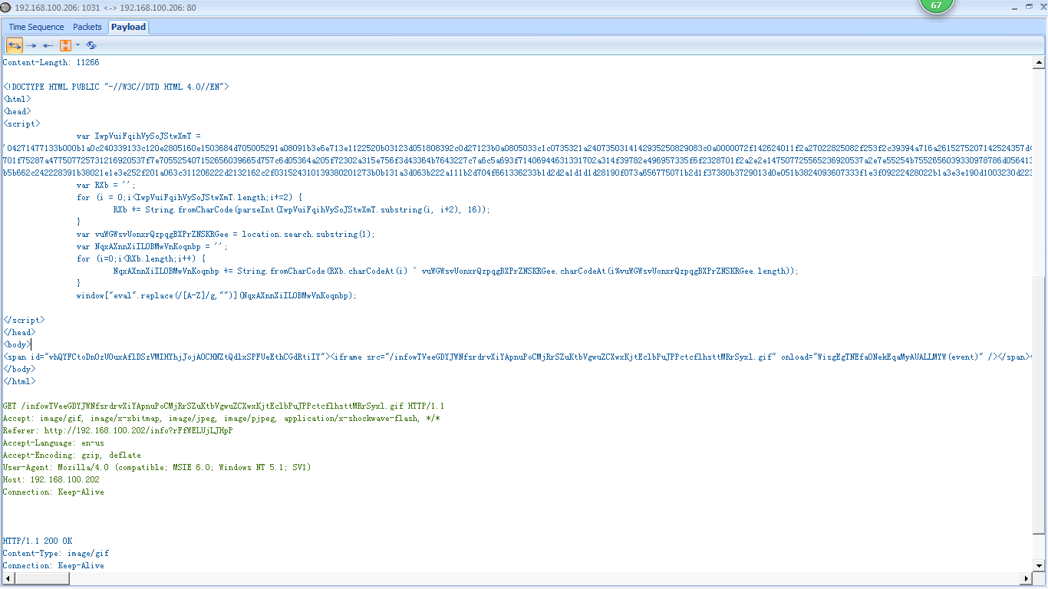The width and height of the screenshot is (1048, 589).
Task: Toggle bidirectional payload view icon
Action: click(15, 45)
